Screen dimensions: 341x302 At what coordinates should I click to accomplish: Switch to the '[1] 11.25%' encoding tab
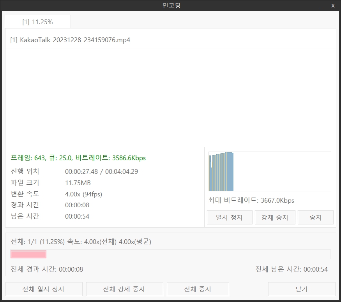pos(38,21)
